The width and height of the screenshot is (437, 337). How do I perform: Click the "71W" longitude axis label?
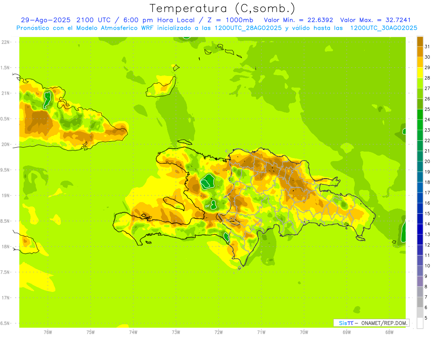[x=261, y=332]
